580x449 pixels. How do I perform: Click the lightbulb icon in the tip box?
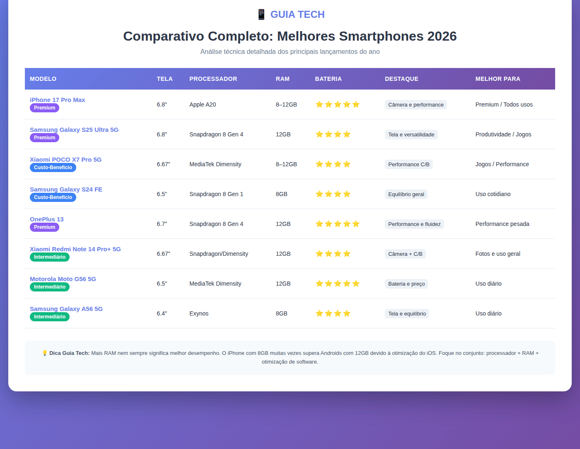[45, 353]
